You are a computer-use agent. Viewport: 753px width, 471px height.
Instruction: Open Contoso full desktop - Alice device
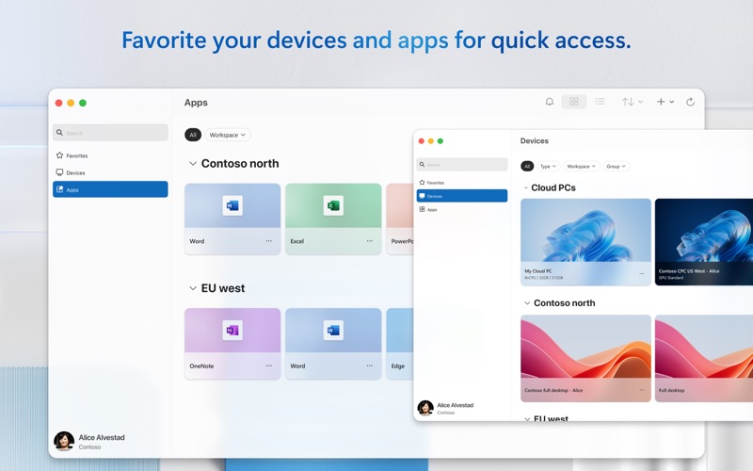pos(585,358)
